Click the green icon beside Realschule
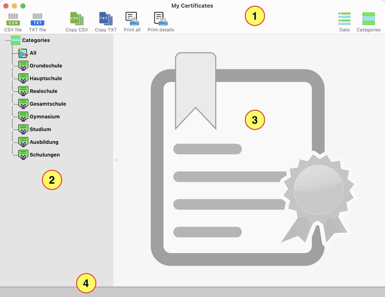 (x=23, y=91)
